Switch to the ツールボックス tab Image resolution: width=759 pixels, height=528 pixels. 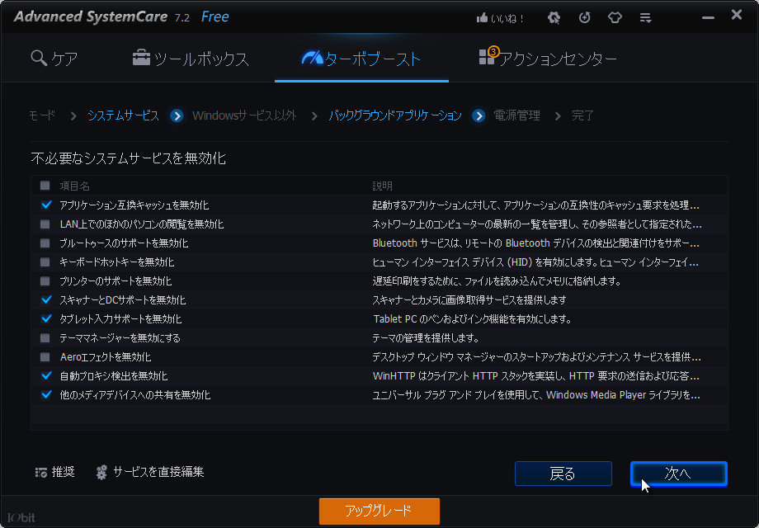(x=191, y=59)
